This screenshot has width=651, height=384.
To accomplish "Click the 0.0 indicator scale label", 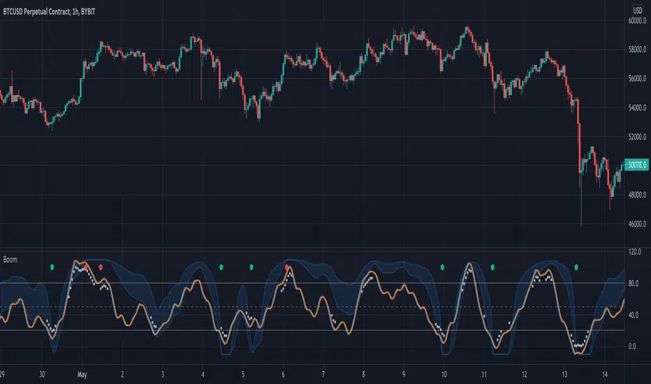I will click(632, 346).
